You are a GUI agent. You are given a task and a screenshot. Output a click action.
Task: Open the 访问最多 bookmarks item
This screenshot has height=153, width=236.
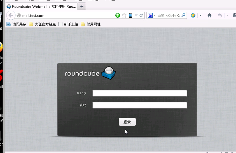click(16, 24)
